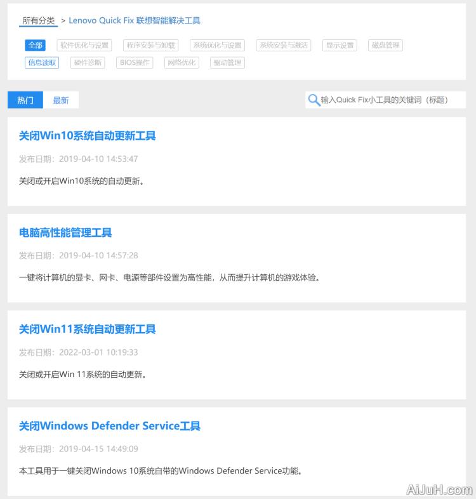Filter by 网络优化 category

click(182, 62)
